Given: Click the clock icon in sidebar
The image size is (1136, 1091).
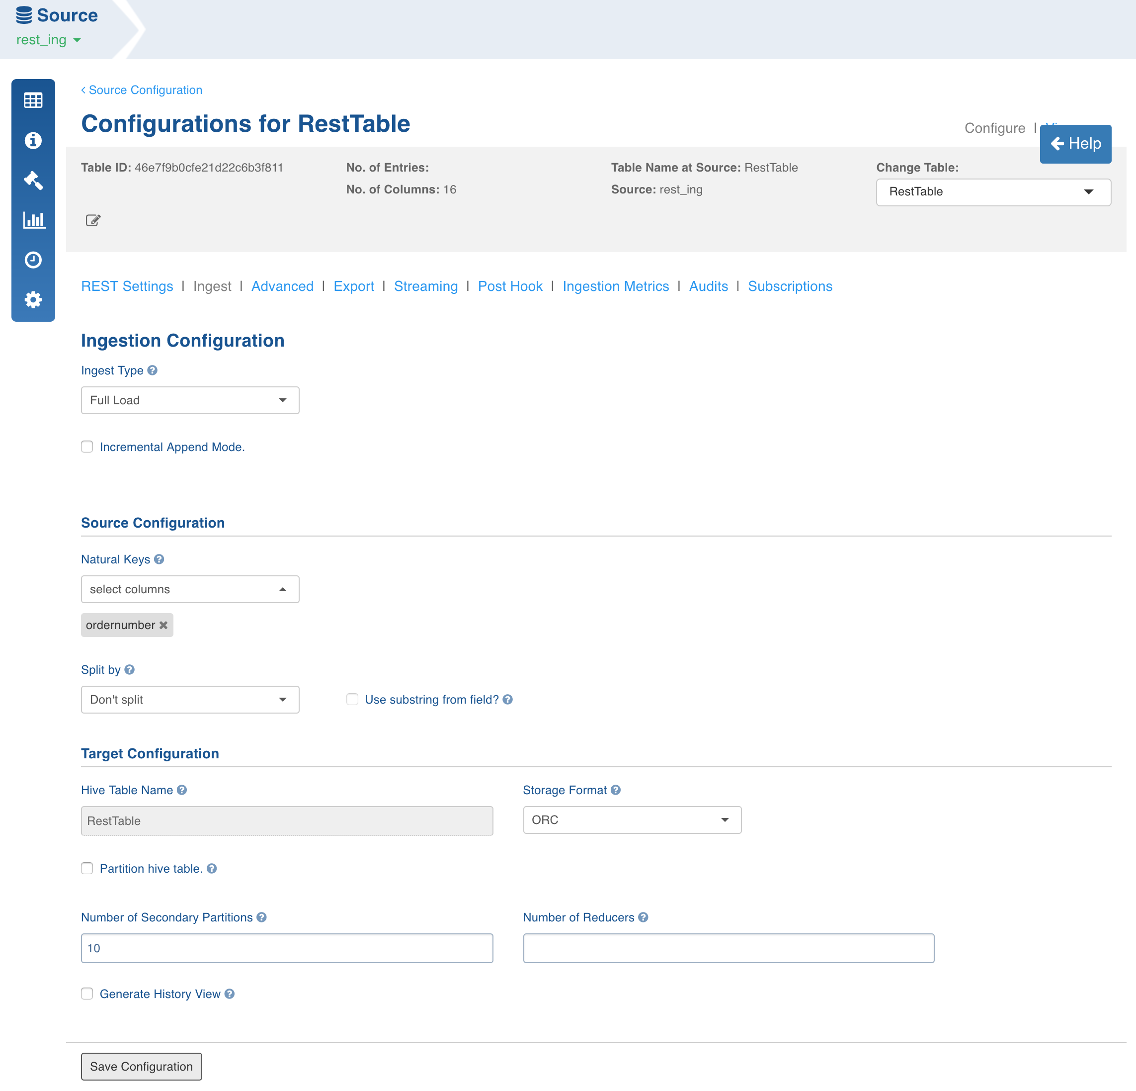Looking at the screenshot, I should (33, 260).
